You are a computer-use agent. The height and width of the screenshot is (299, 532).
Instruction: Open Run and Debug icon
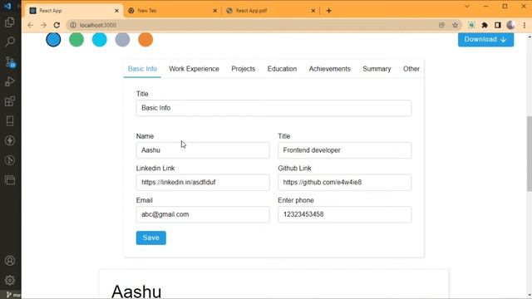point(10,81)
